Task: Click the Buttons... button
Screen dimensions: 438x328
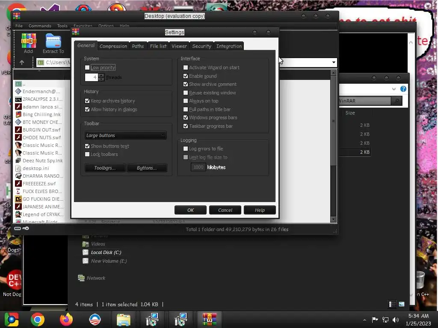Action: 147,168
